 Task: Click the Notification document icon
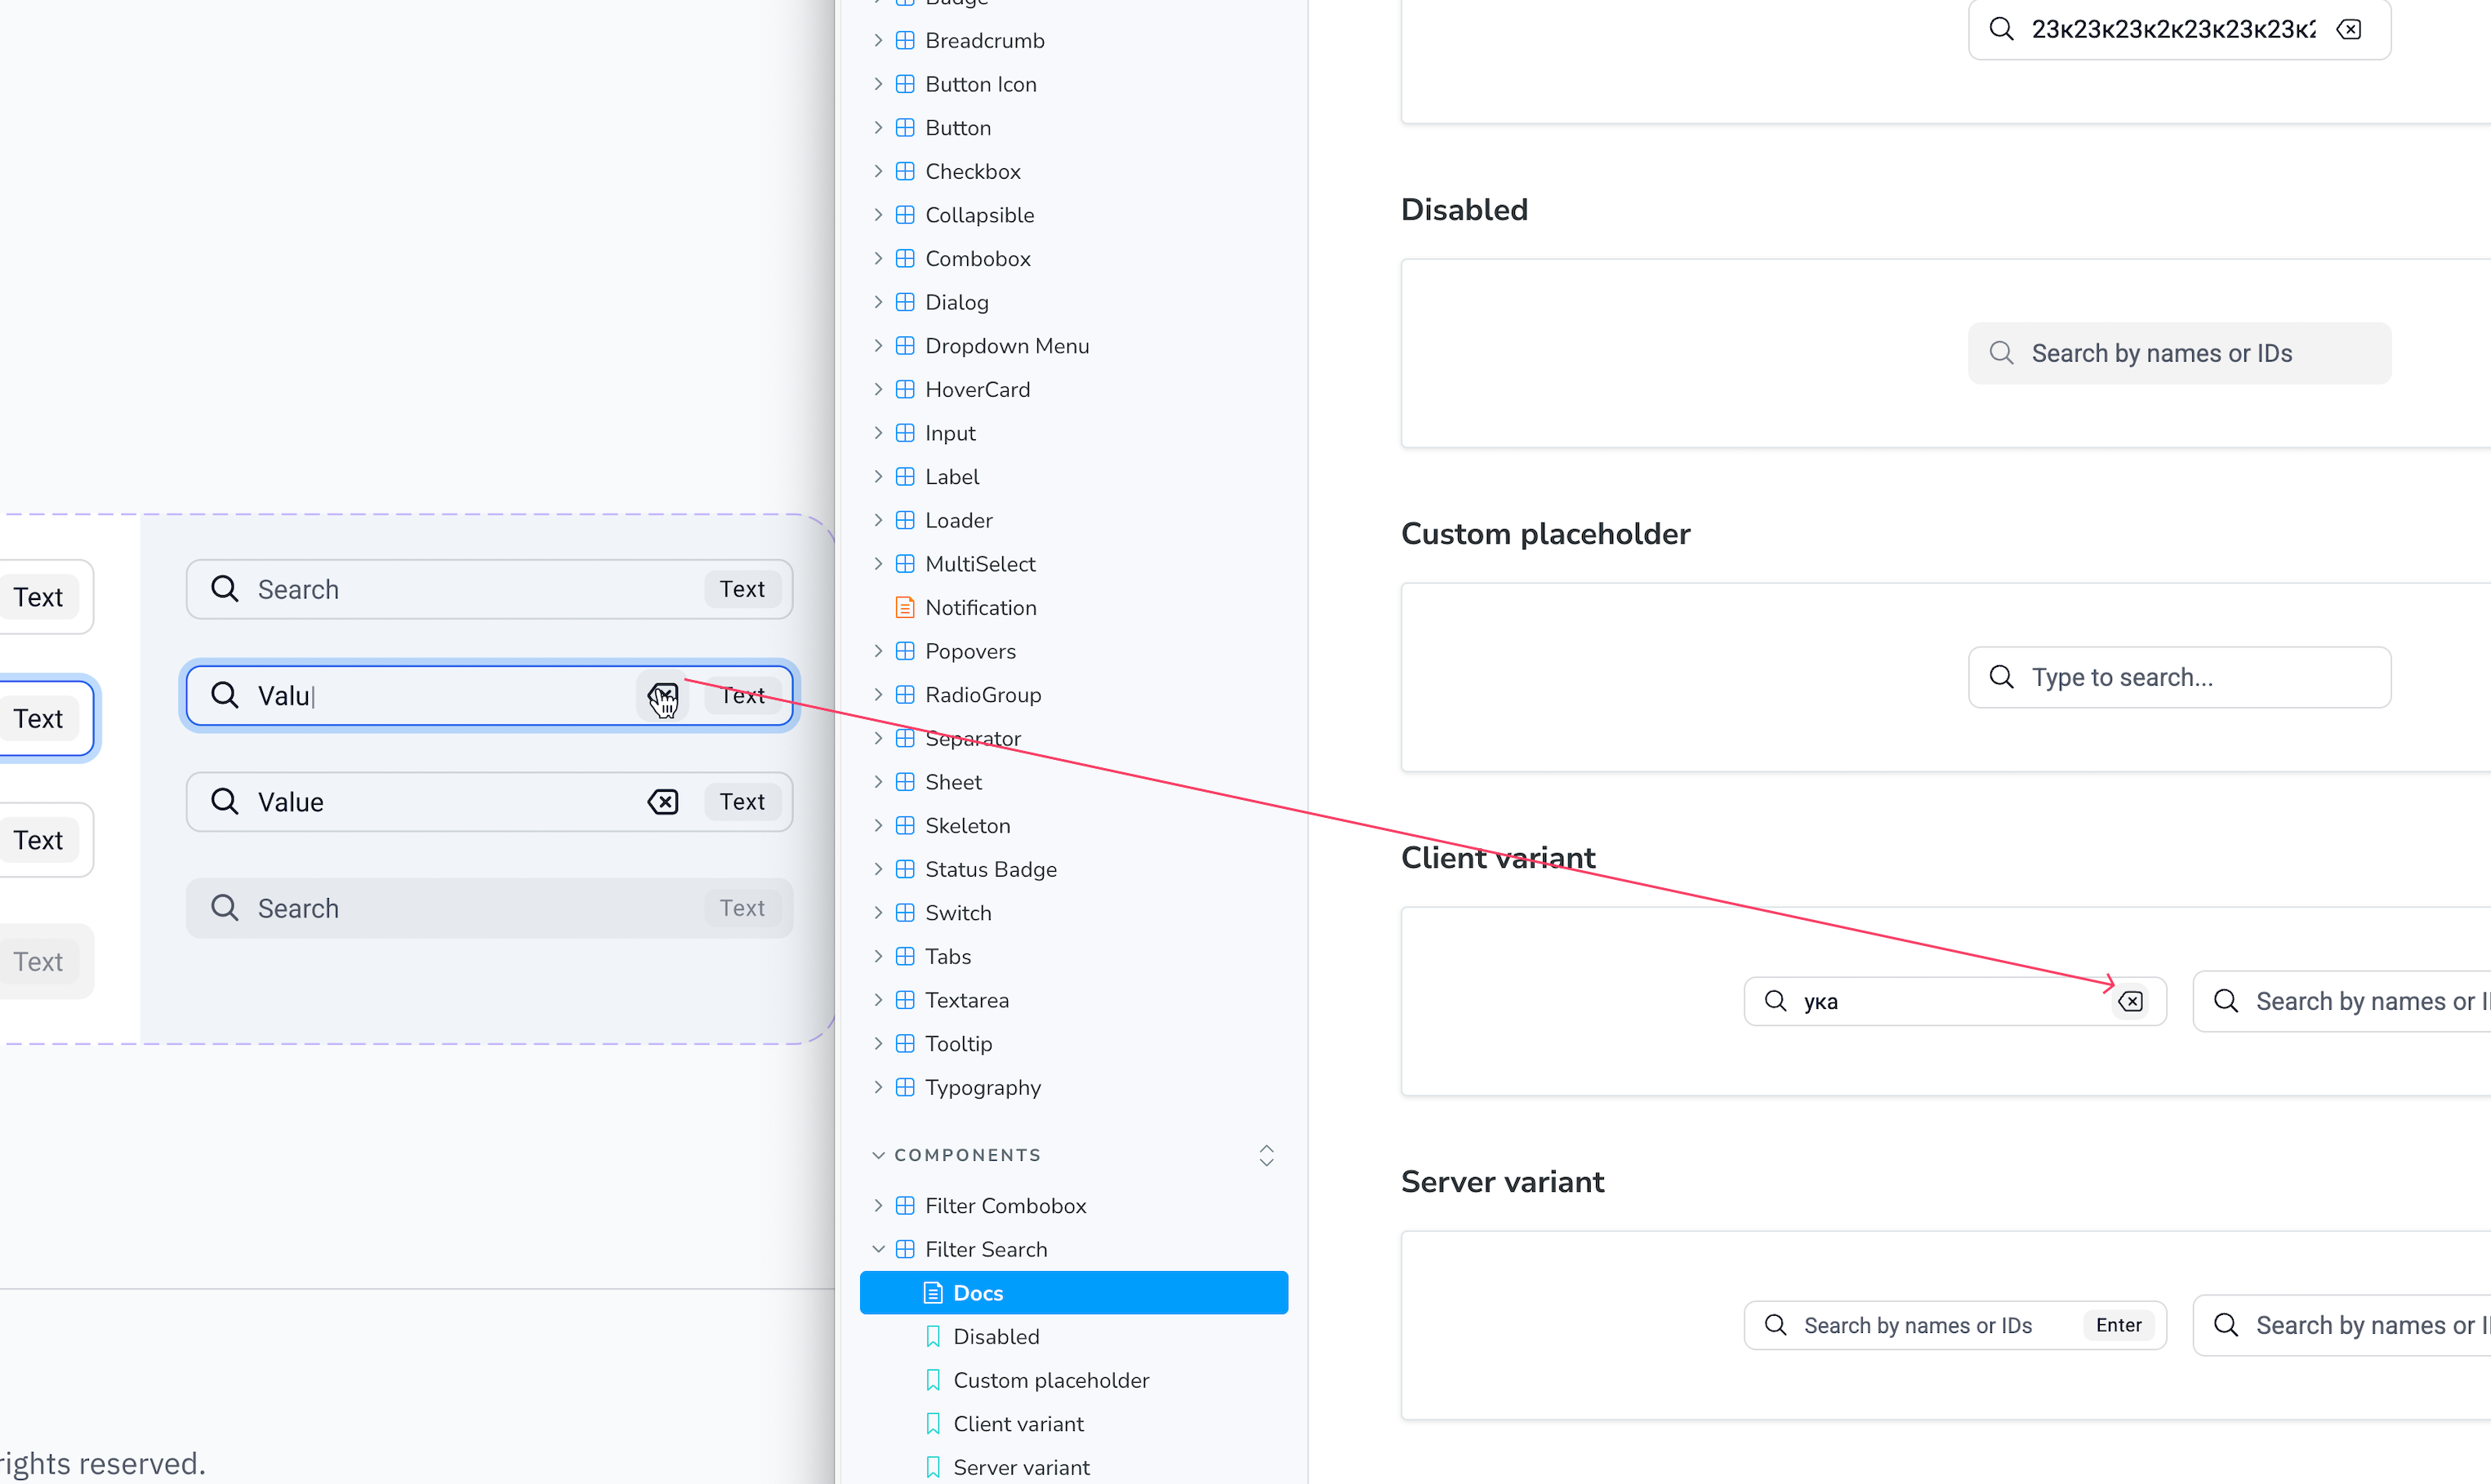(x=904, y=607)
